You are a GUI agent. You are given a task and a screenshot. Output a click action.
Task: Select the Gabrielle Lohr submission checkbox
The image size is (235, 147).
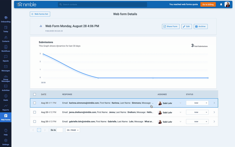[35, 121]
